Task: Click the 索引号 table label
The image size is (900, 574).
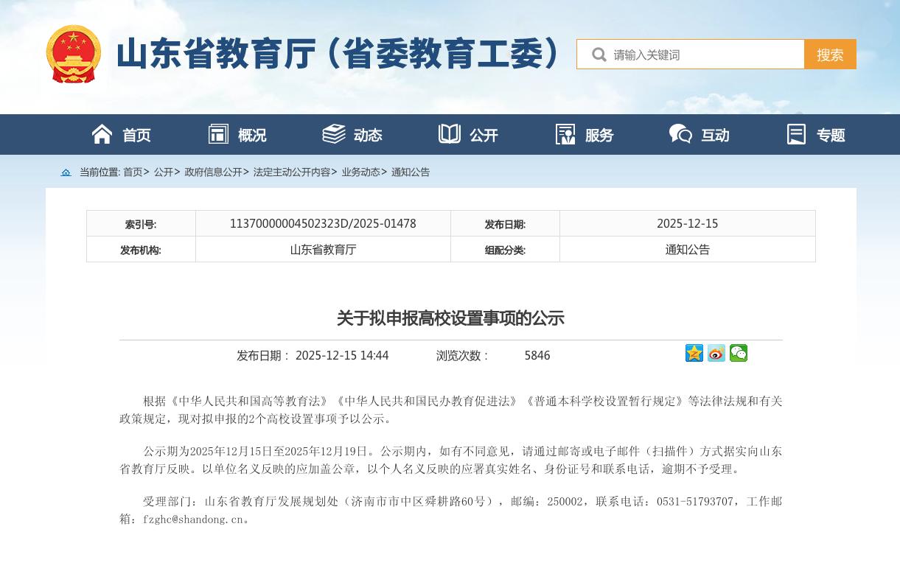Action: pyautogui.click(x=141, y=225)
